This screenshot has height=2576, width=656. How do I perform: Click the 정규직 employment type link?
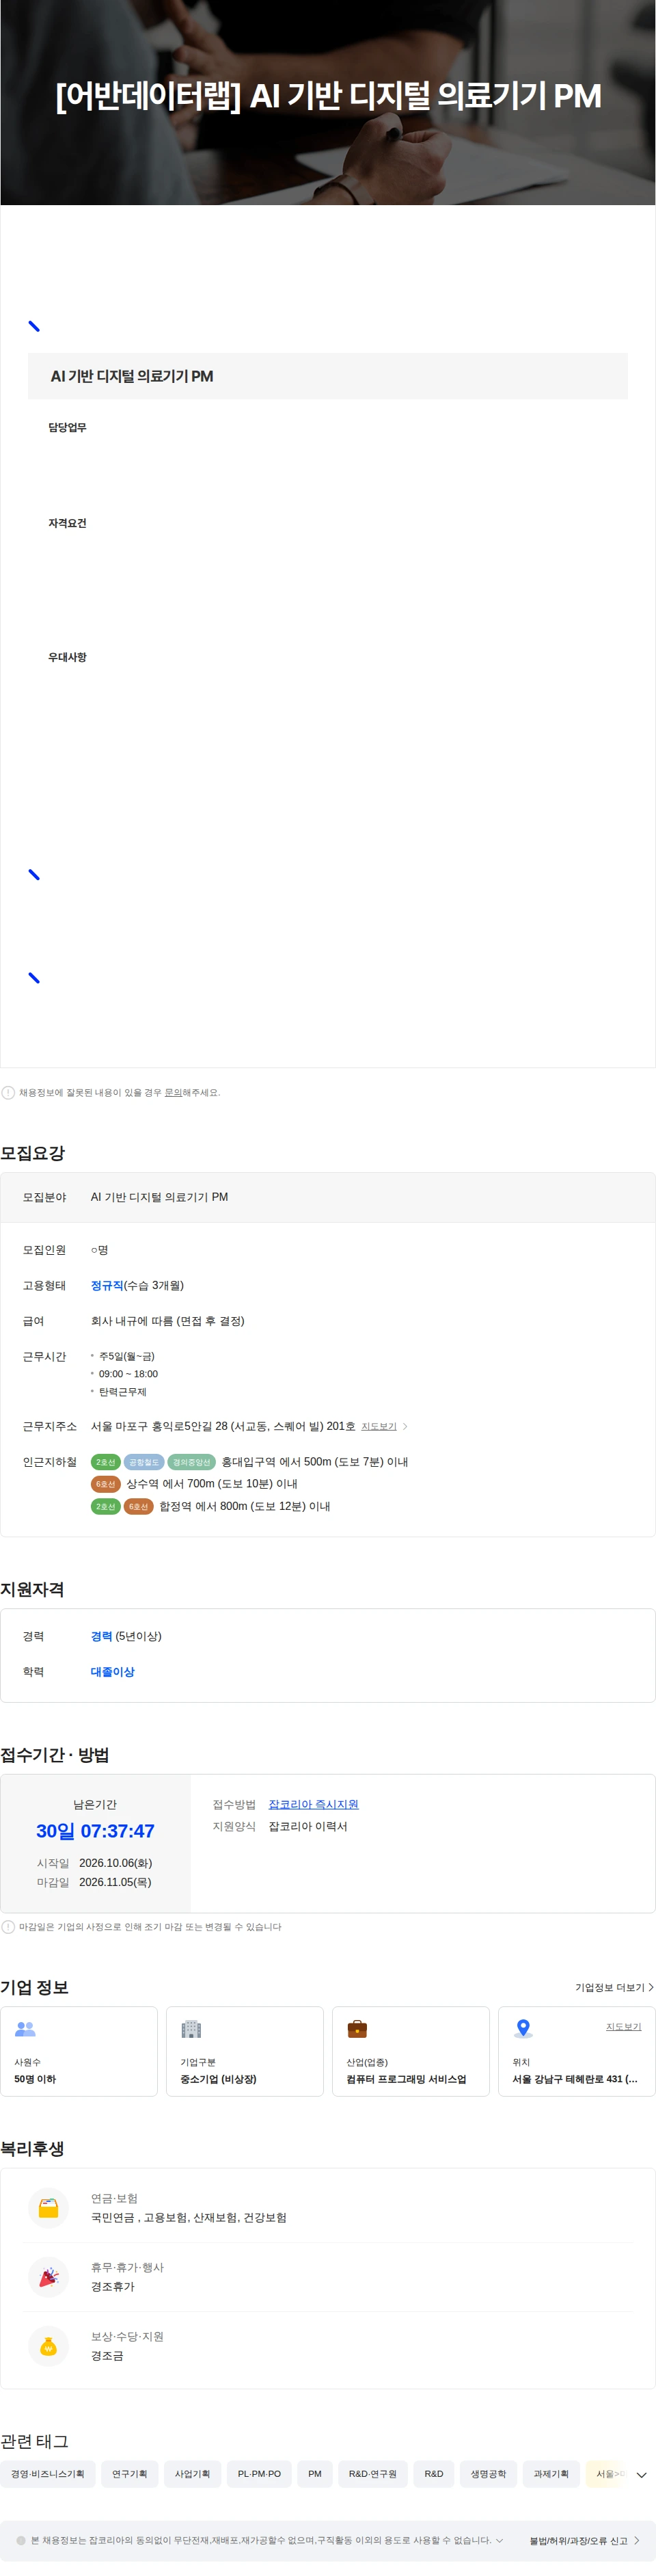107,1285
